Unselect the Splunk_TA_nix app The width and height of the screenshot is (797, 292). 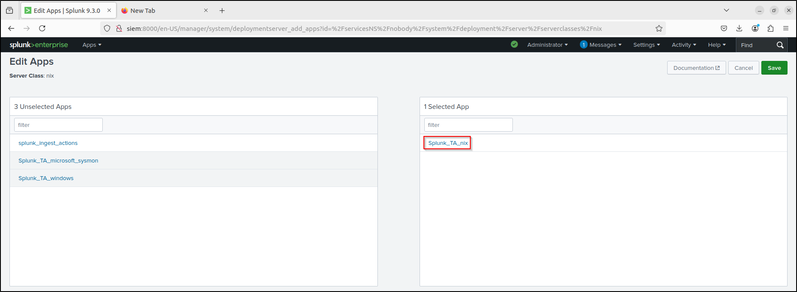[x=448, y=143]
